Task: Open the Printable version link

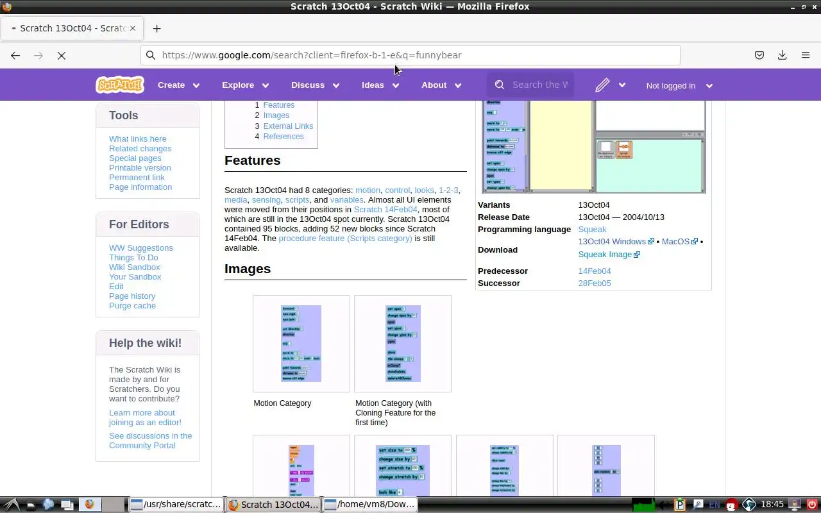Action: point(140,167)
